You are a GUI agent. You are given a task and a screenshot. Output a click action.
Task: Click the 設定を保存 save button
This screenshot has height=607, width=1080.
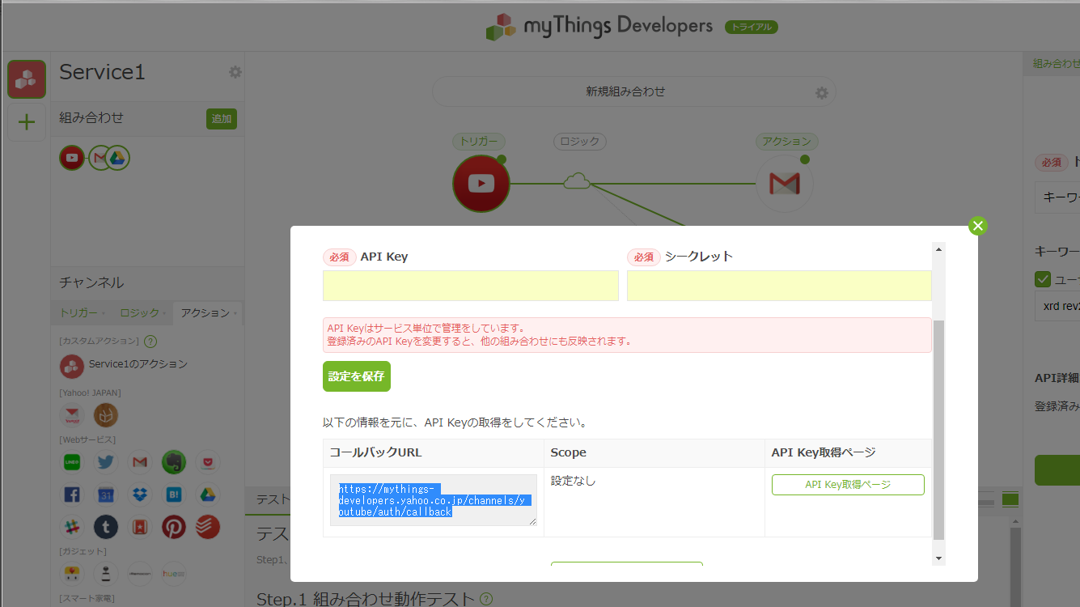click(x=356, y=376)
